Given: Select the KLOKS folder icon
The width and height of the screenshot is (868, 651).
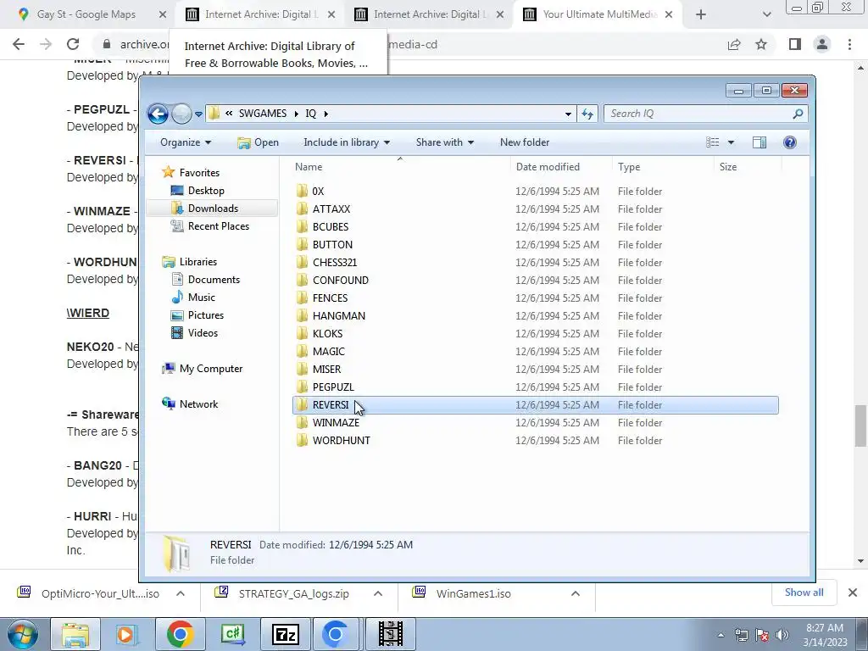Looking at the screenshot, I should pyautogui.click(x=302, y=333).
